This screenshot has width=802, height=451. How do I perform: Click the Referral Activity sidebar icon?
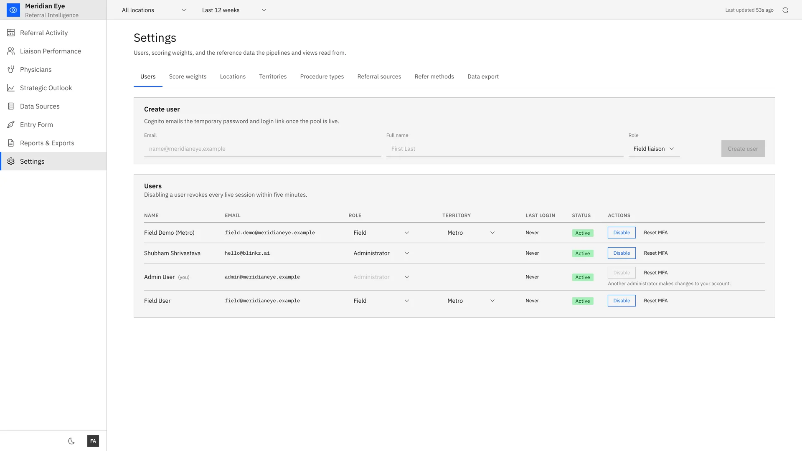coord(11,33)
